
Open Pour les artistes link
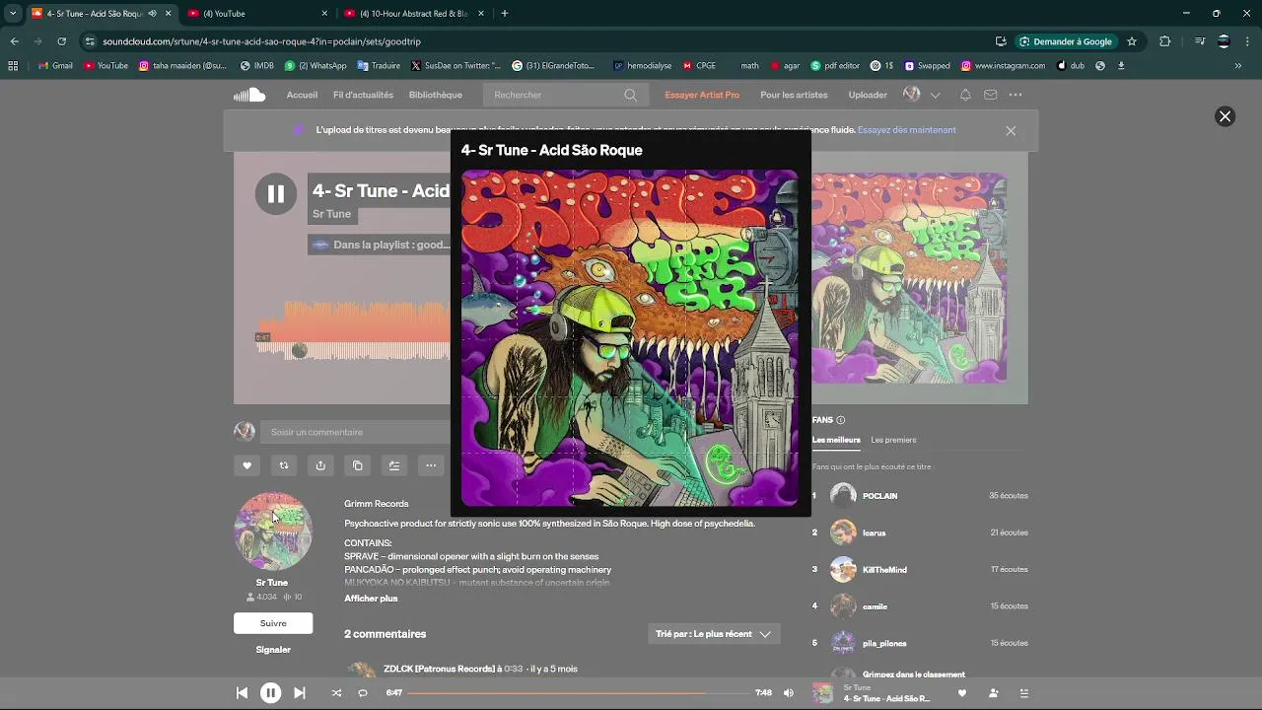tap(794, 95)
